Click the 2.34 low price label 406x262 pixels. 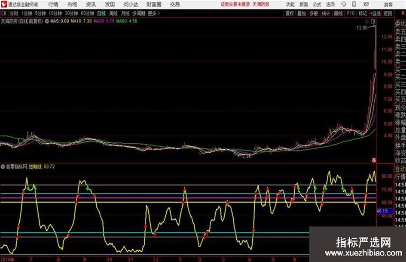pyautogui.click(x=246, y=157)
